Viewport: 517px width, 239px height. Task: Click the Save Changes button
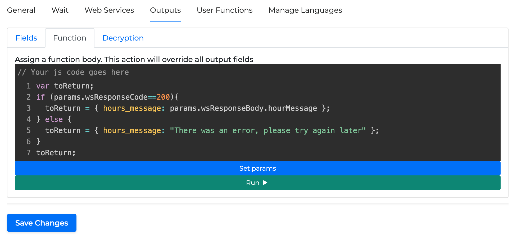click(42, 223)
